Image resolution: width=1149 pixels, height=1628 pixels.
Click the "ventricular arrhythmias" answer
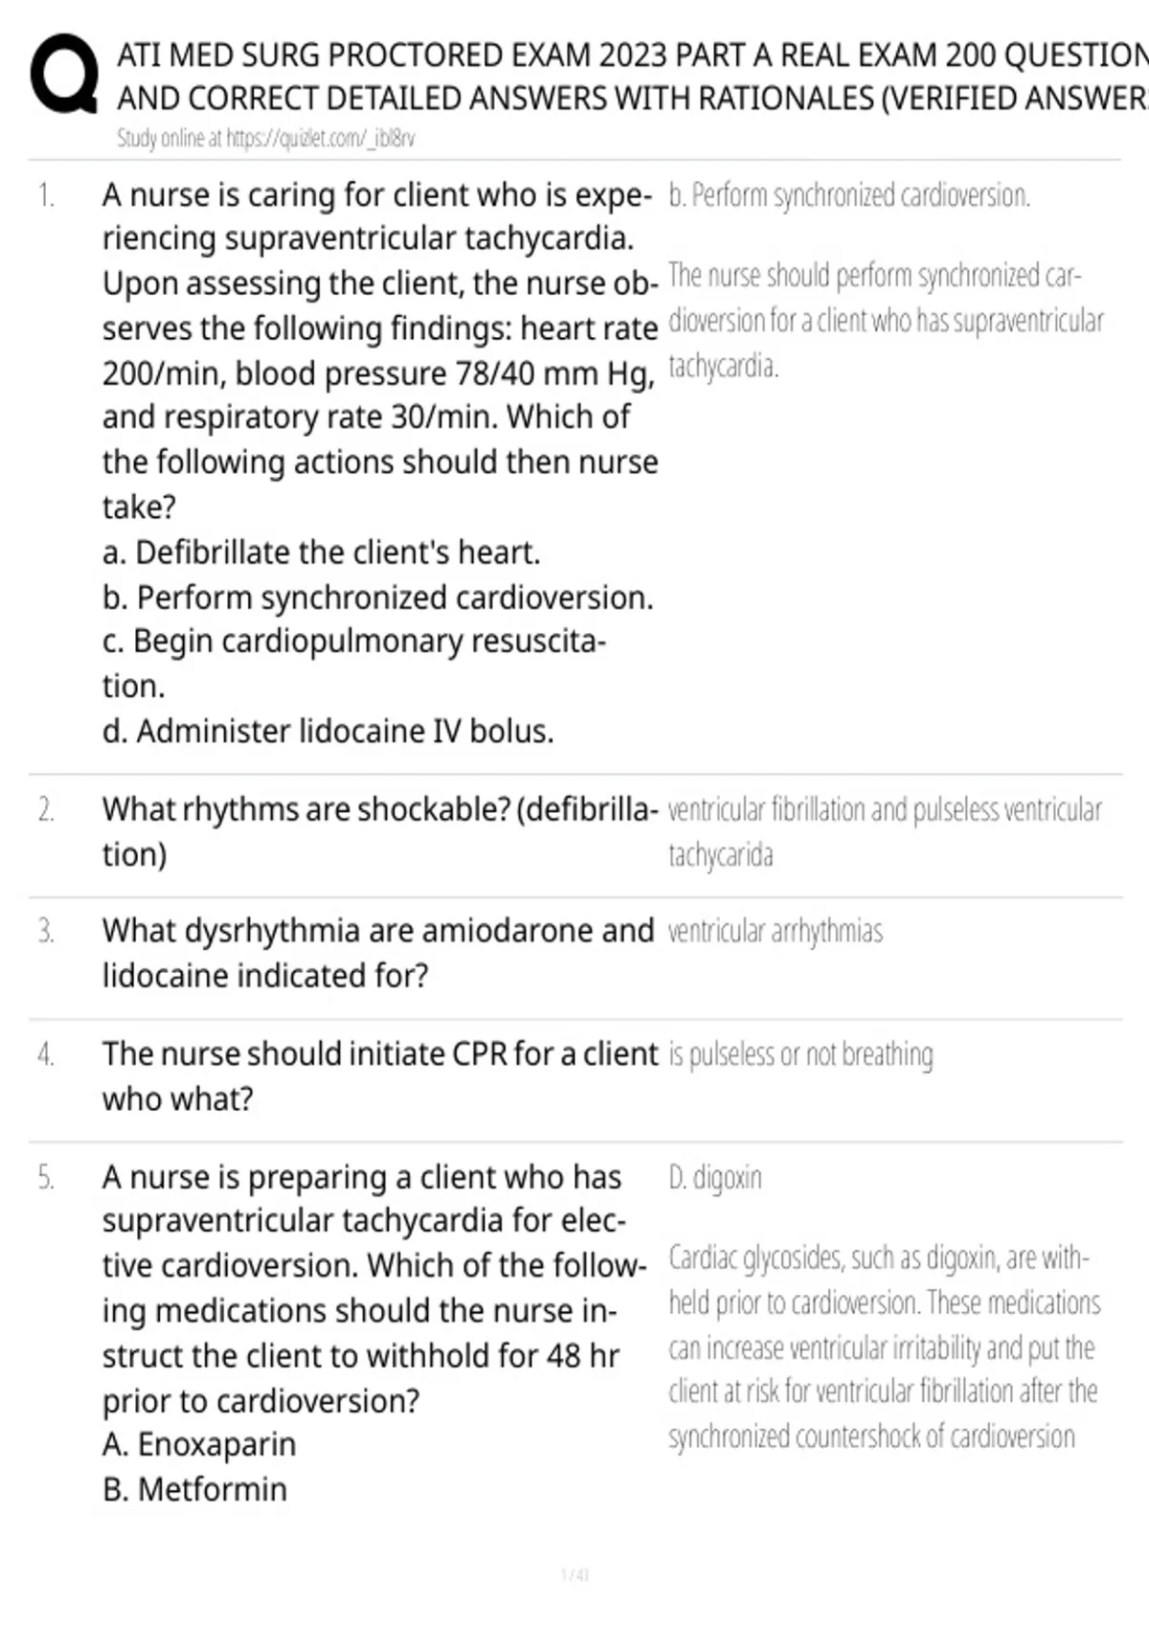775,931
